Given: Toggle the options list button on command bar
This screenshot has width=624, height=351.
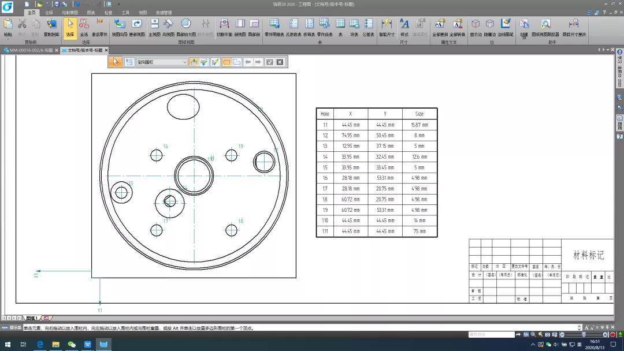Looking at the screenshot, I should click(x=129, y=62).
